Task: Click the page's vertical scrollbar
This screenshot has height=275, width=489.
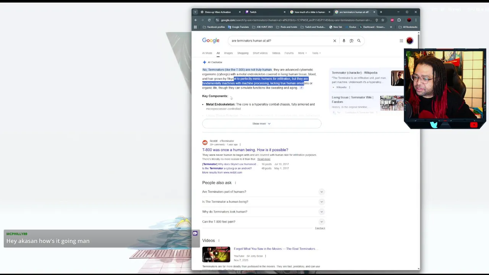Action: coord(418,151)
